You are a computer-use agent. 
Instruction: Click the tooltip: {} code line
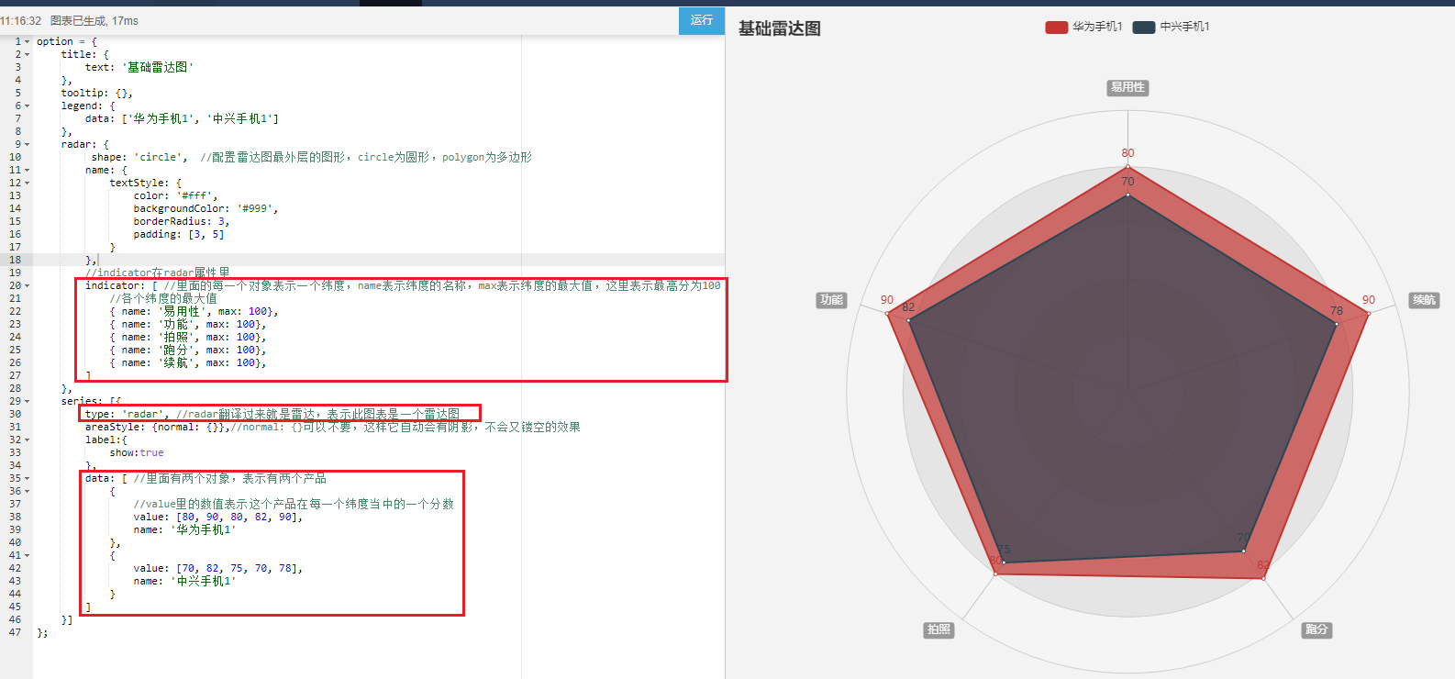[x=97, y=94]
